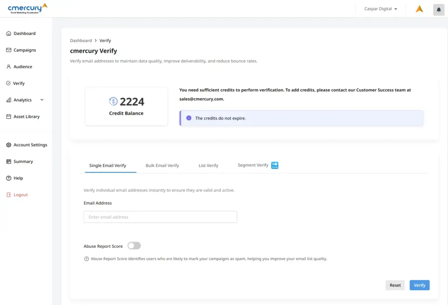Click "The credits do not expire." notice text

pos(220,118)
